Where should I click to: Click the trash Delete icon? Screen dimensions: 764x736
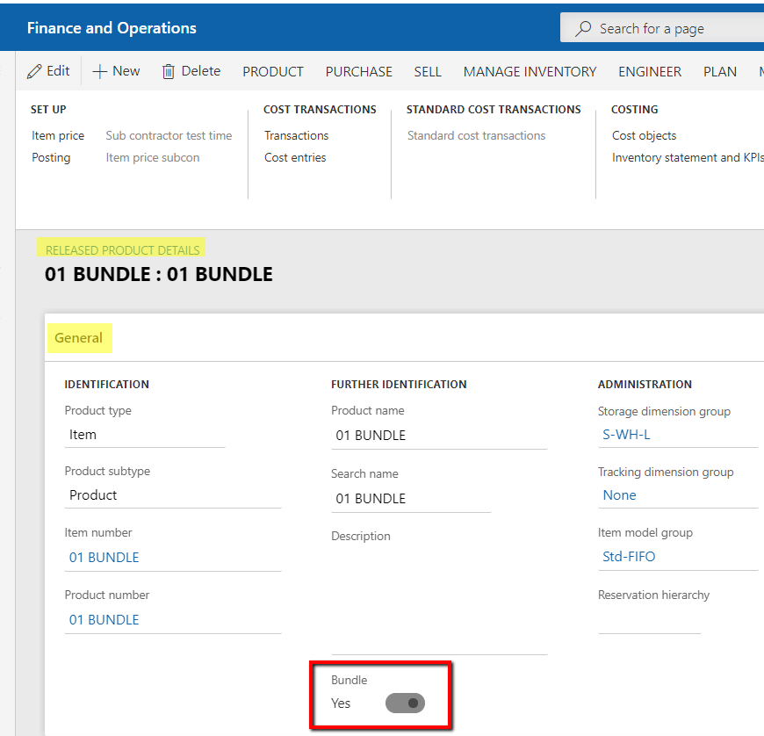168,72
